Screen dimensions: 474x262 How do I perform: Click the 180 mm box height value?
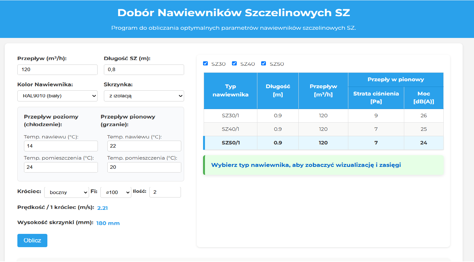click(x=108, y=223)
